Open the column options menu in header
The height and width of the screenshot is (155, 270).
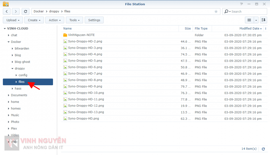click(x=266, y=29)
